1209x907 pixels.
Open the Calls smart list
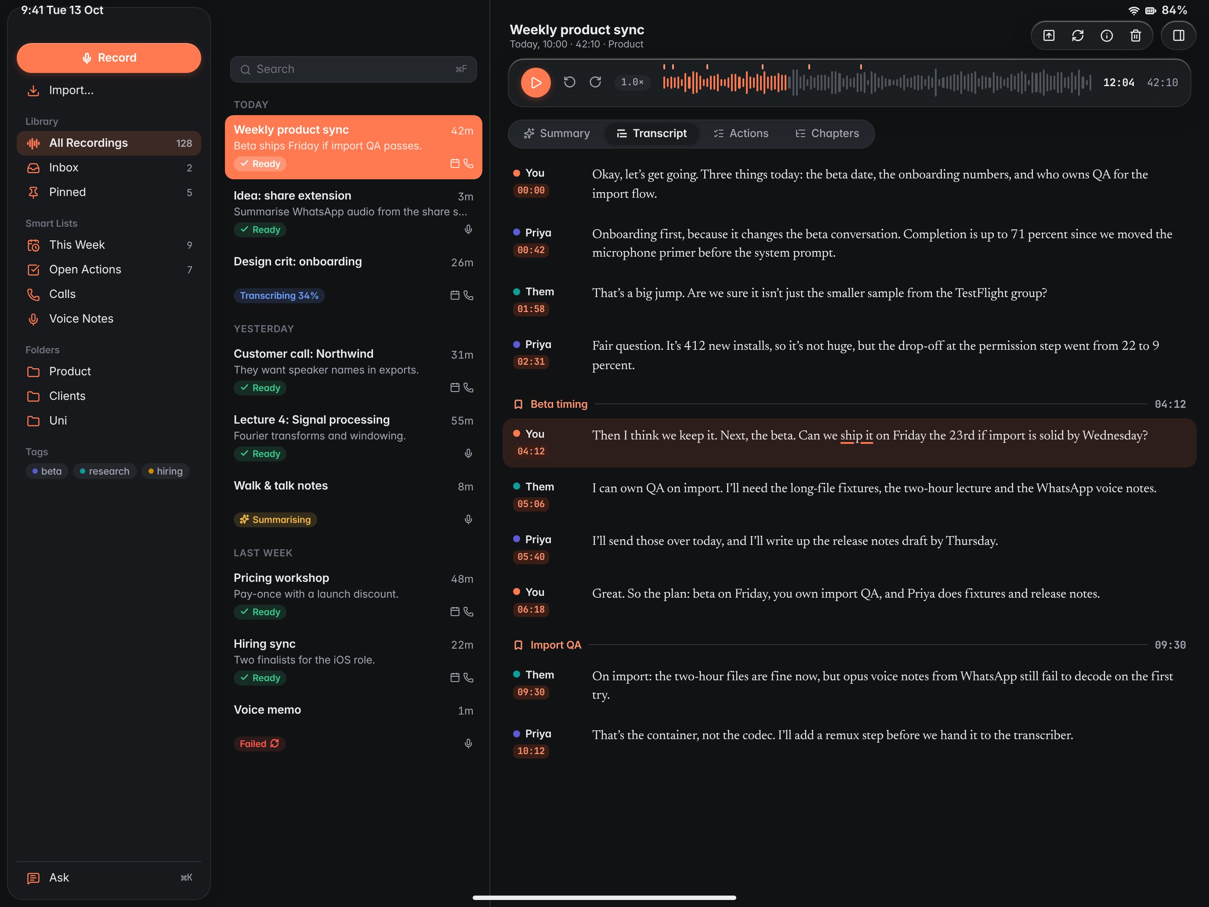tap(109, 294)
